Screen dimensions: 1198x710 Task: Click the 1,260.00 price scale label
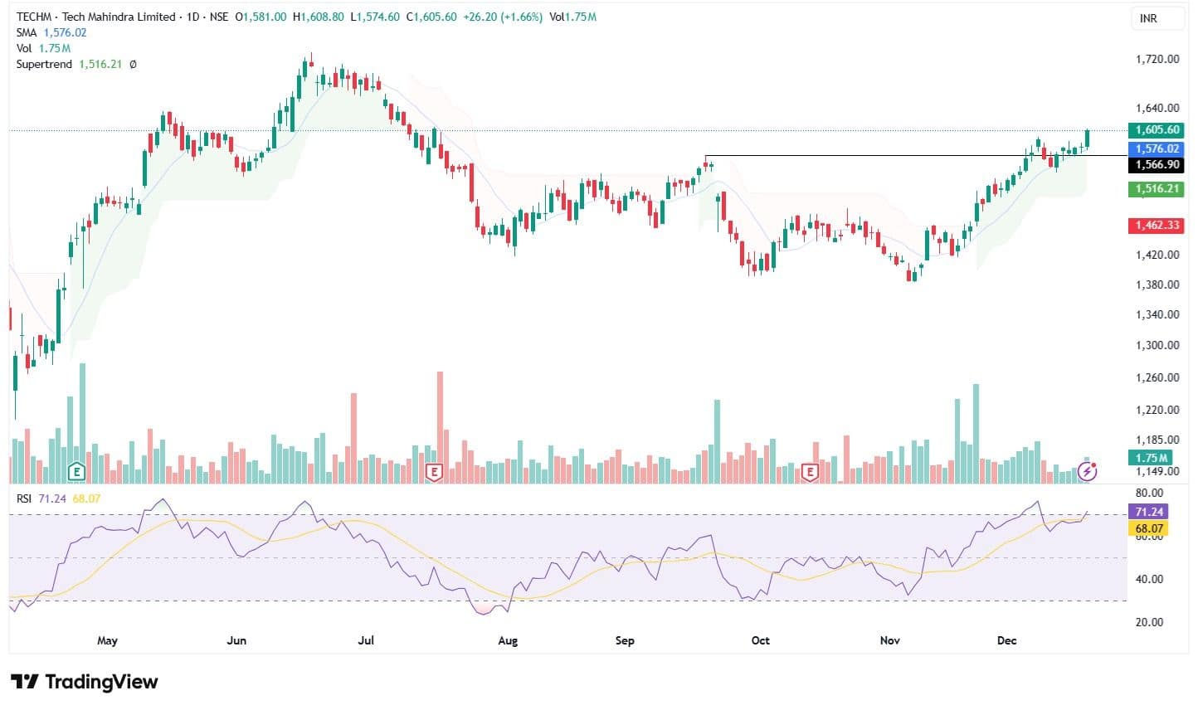click(1157, 377)
